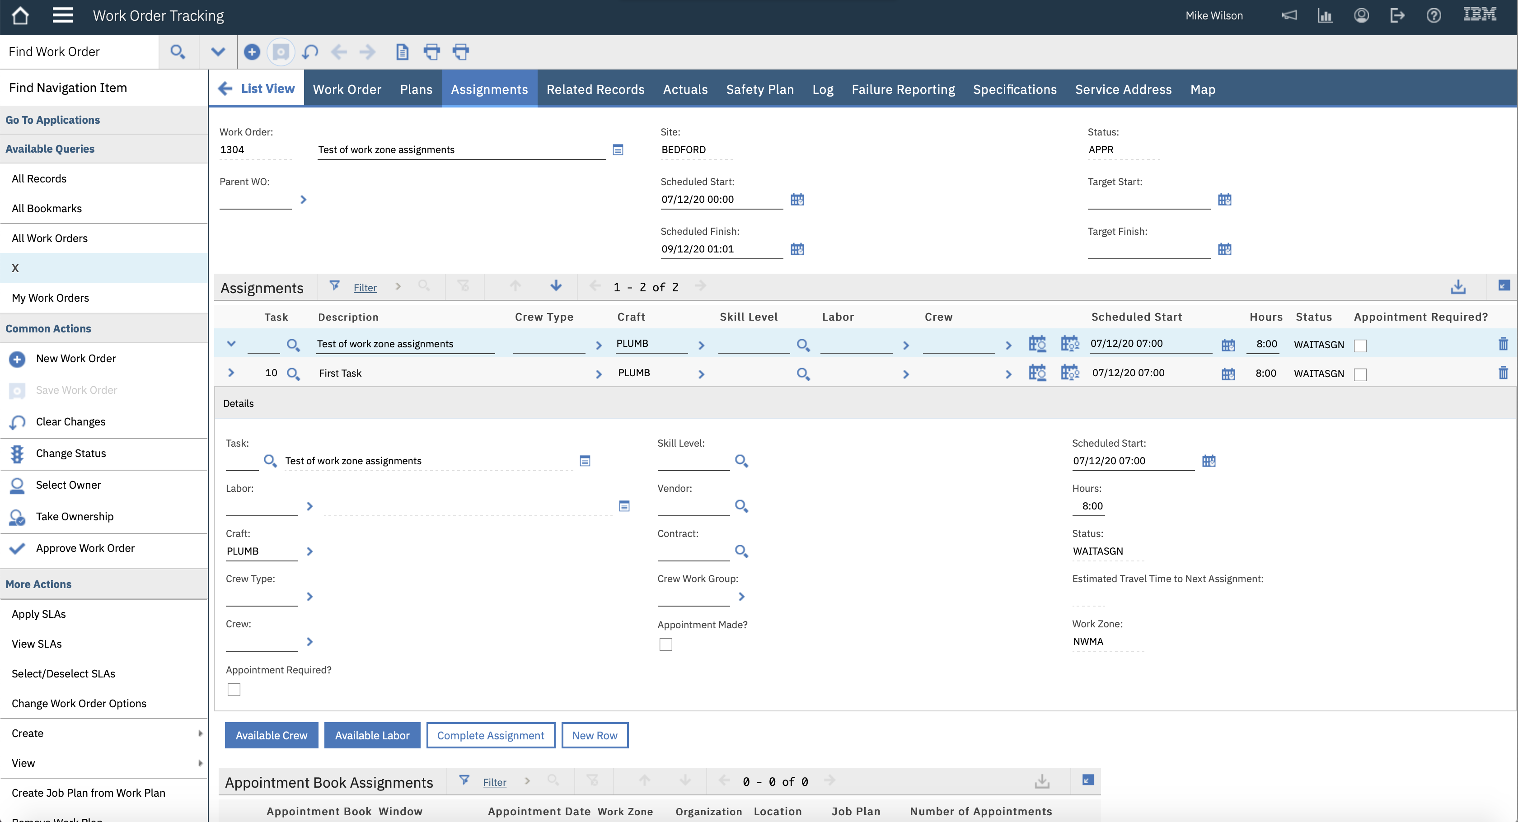Open the Craft magnifier lookup in Details
Image resolution: width=1518 pixels, height=822 pixels.
point(310,551)
